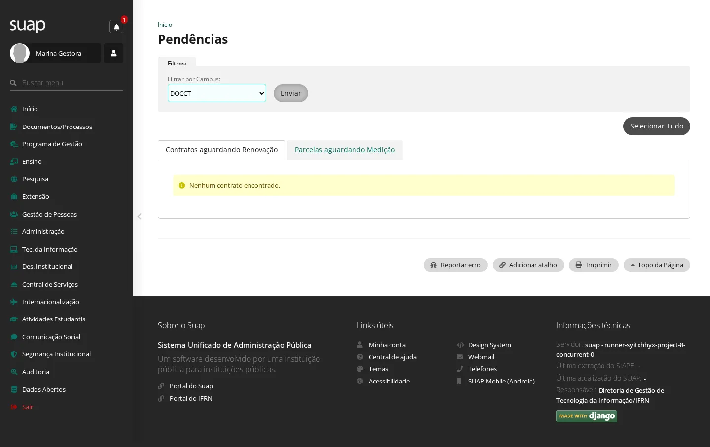Click the Tec. da Informação laptop icon
Screen dimensions: 710x447
point(14,249)
